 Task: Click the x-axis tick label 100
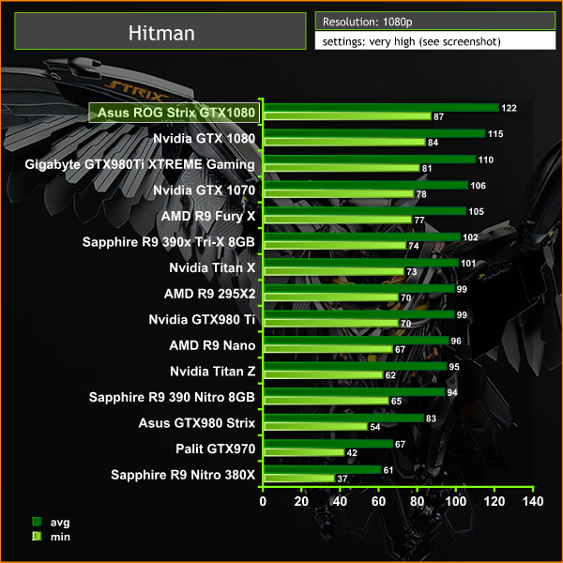pos(456,501)
